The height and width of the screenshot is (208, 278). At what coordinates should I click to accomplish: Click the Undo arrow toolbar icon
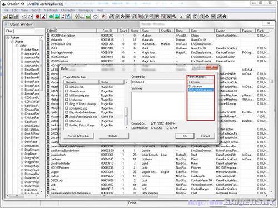[24, 17]
